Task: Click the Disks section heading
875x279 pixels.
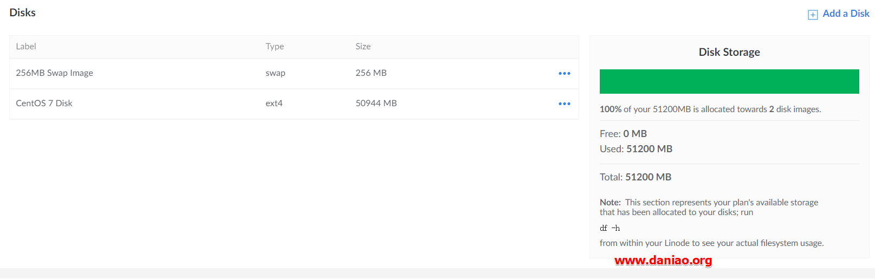Action: 22,12
